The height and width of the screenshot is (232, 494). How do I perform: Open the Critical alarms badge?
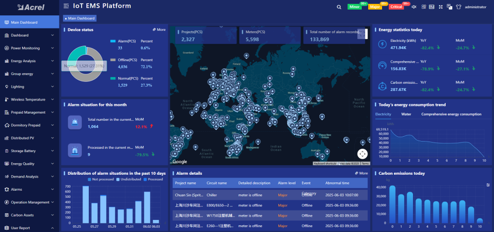[x=397, y=7]
